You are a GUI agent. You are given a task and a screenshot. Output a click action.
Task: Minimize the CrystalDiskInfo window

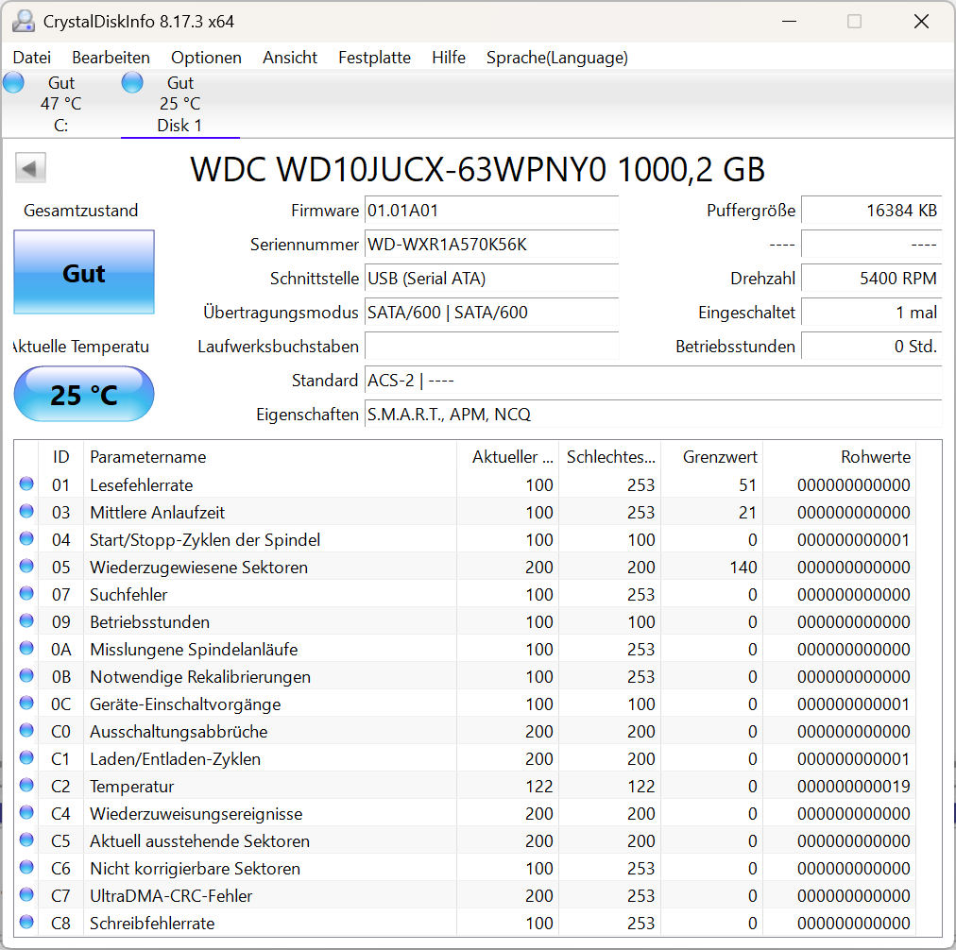(x=789, y=22)
